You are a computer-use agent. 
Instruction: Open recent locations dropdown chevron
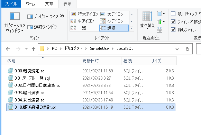[x=26, y=49]
